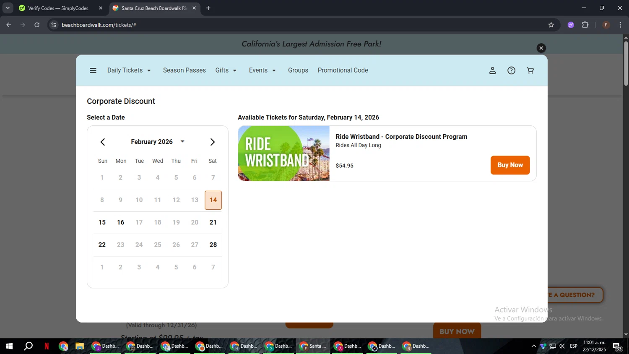Click the $54.95 price text
This screenshot has height=354, width=629.
click(x=345, y=166)
